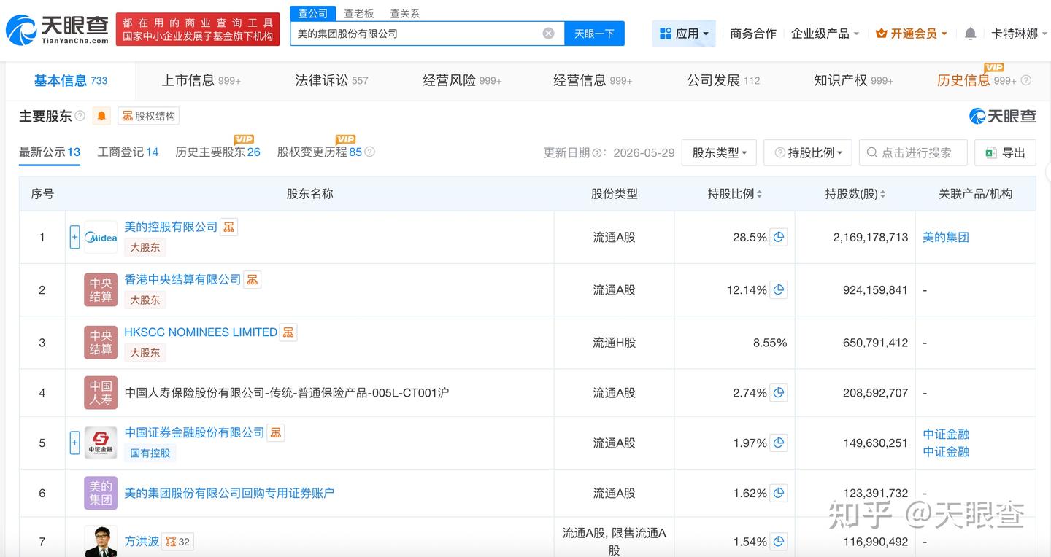Open 美的集团 related product link
Image resolution: width=1051 pixels, height=557 pixels.
coord(946,237)
